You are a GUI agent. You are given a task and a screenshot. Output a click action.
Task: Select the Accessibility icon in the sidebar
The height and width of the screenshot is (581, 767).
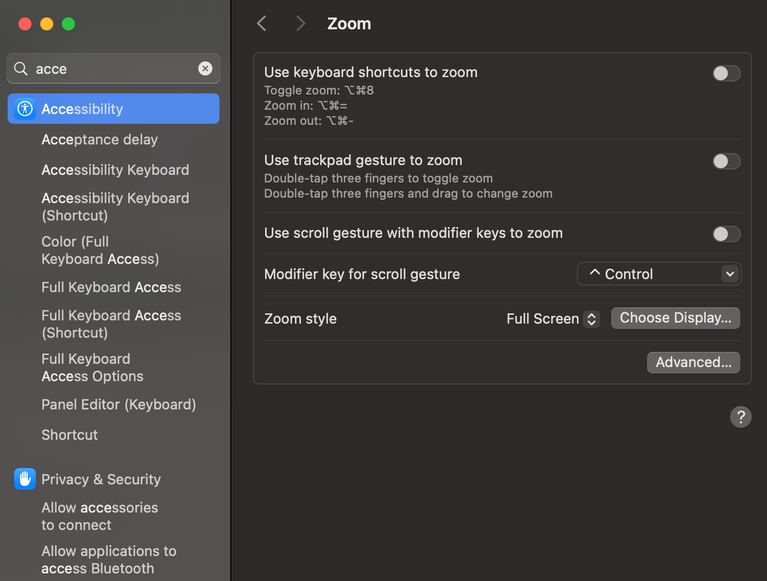[x=24, y=108]
